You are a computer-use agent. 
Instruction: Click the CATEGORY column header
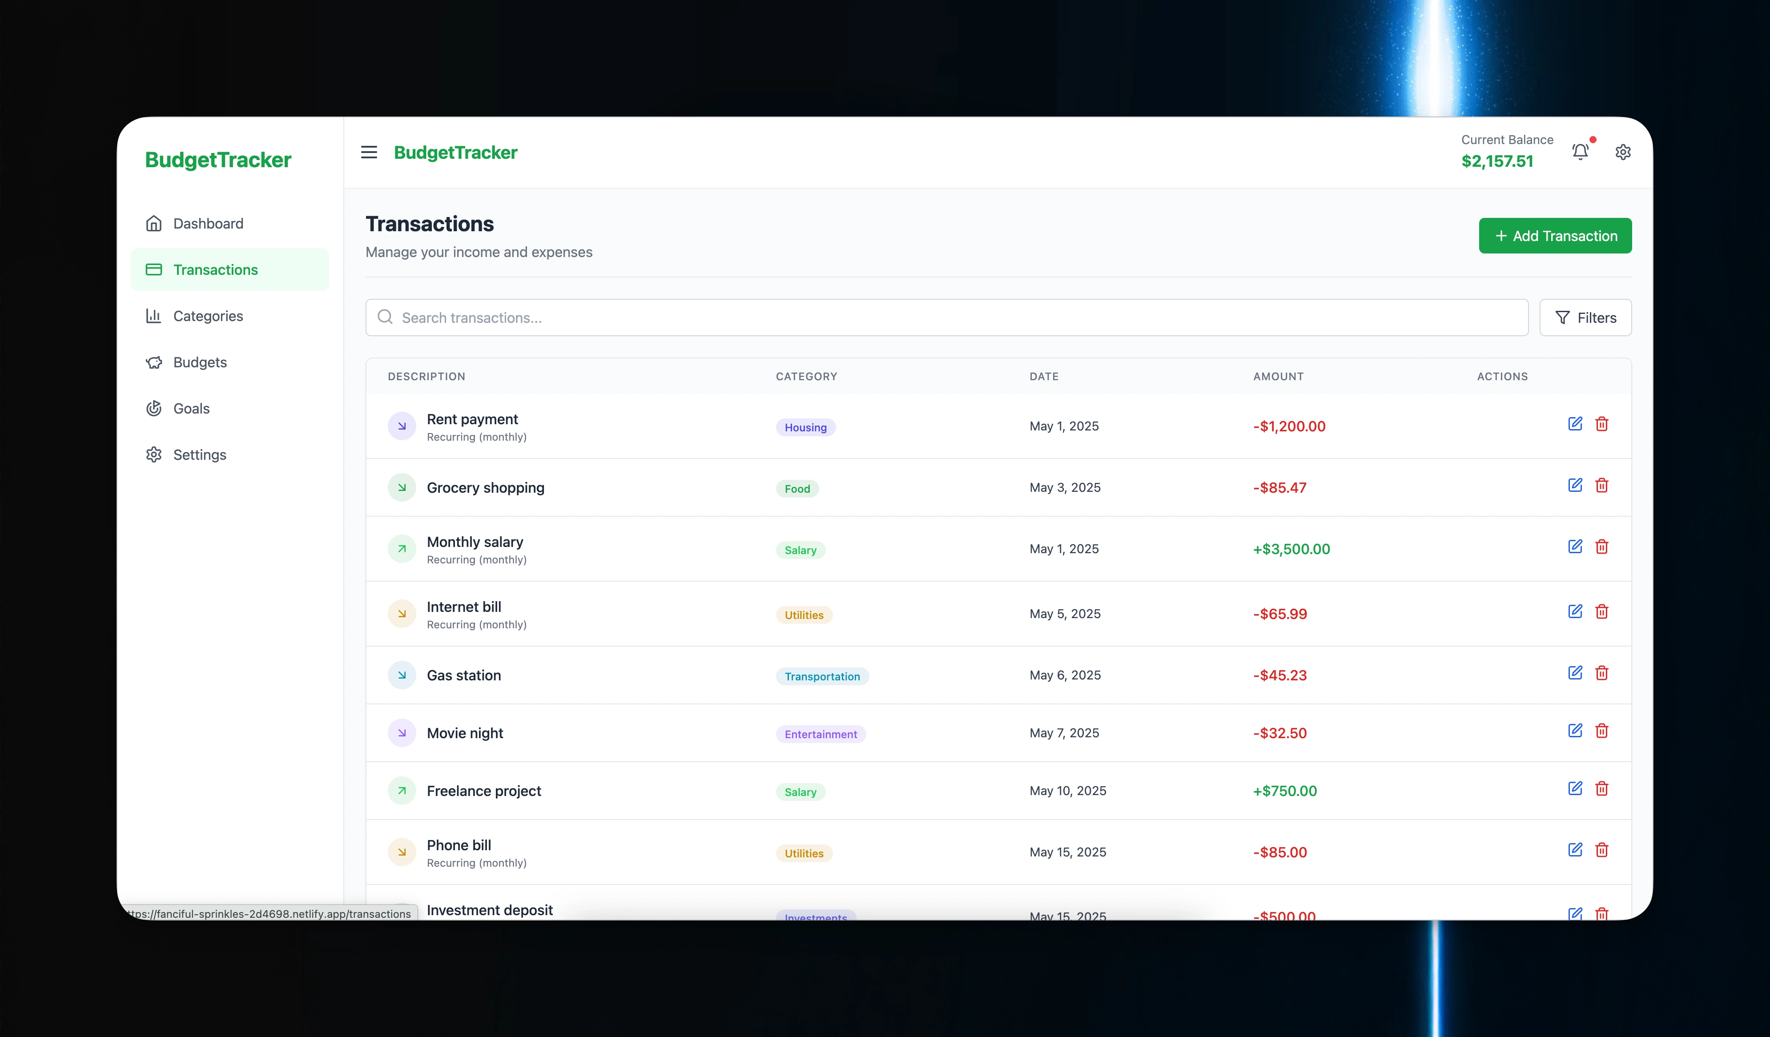click(x=806, y=376)
